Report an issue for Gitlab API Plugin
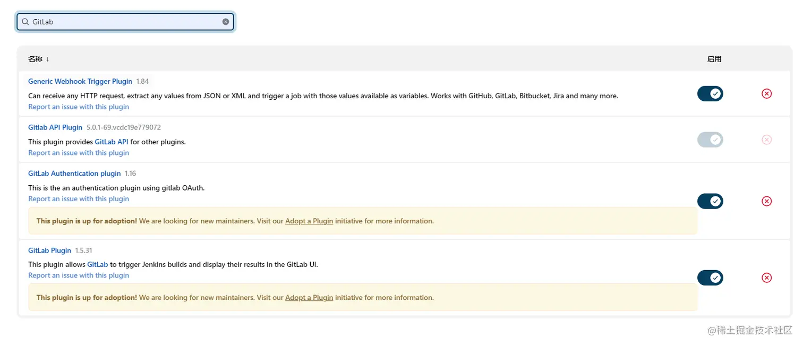The image size is (803, 346). point(79,153)
